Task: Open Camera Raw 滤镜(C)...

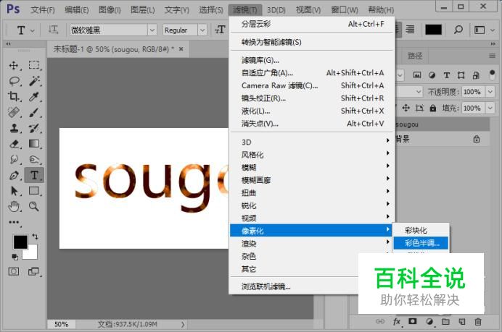Action: click(312, 85)
